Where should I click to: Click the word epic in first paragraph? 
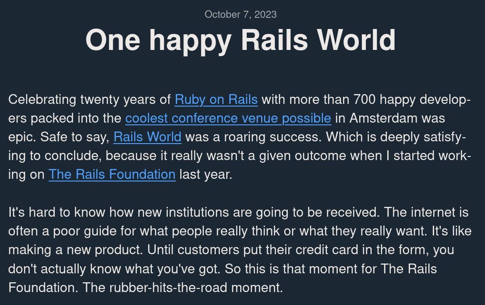tap(21, 136)
